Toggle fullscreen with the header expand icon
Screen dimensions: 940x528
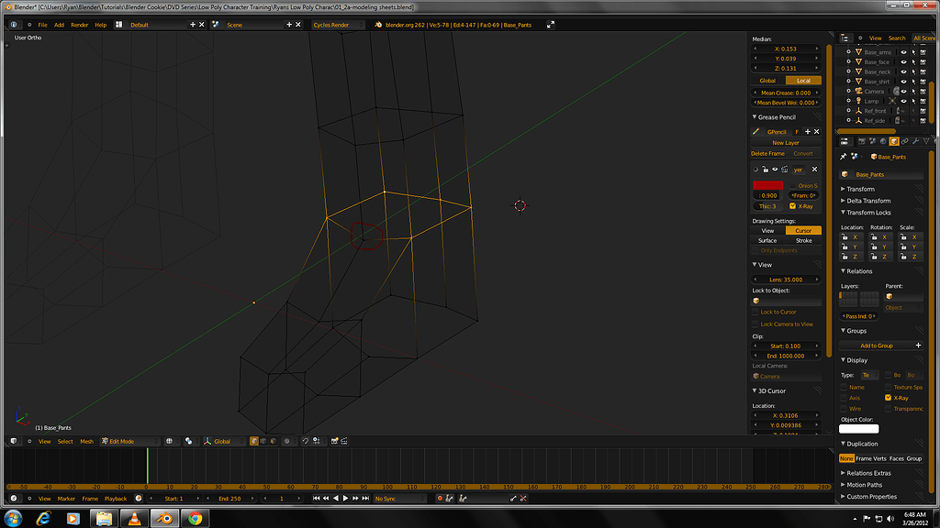tap(551, 25)
